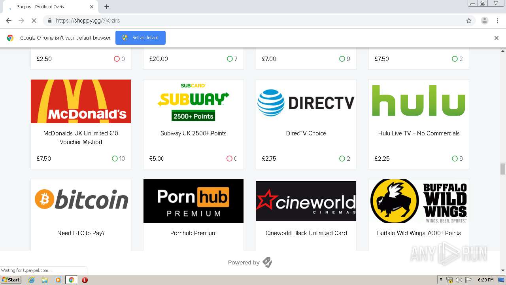This screenshot has width=506, height=285.
Task: Open DirecTV Choice listing title
Action: [306, 133]
